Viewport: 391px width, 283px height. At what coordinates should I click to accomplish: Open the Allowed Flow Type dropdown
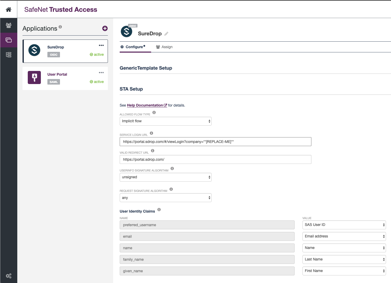(x=166, y=121)
